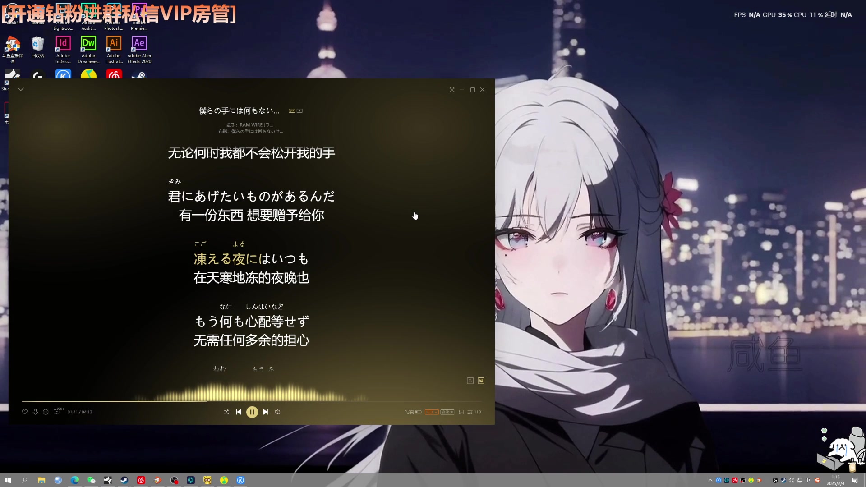Image resolution: width=866 pixels, height=487 pixels.
Task: Download the current song
Action: tap(35, 412)
